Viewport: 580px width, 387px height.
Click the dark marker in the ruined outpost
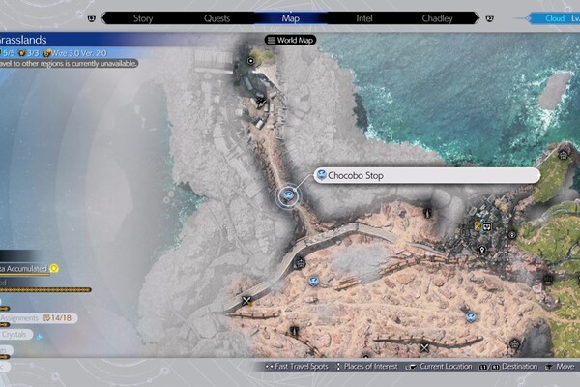[261, 102]
